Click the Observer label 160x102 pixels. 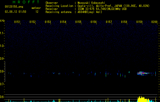click(x=52, y=3)
